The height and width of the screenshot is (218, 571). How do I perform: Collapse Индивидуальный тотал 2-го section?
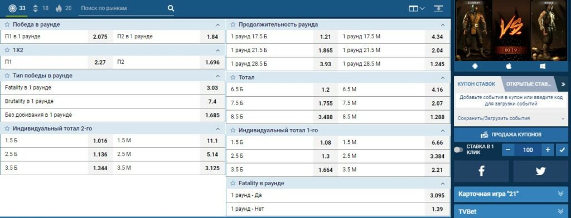pos(218,128)
